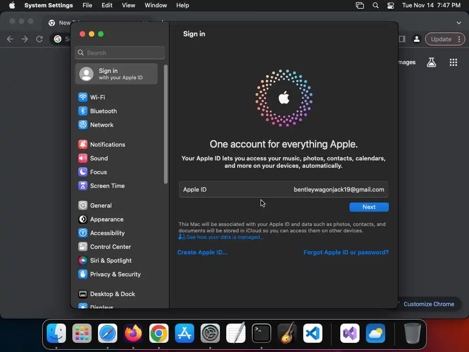Select Sign in with your Apple ID
This screenshot has width=469, height=352.
tap(116, 74)
